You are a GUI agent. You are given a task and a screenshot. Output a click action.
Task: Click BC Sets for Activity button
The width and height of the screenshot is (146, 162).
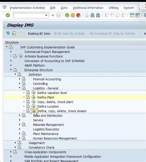coord(69,34)
